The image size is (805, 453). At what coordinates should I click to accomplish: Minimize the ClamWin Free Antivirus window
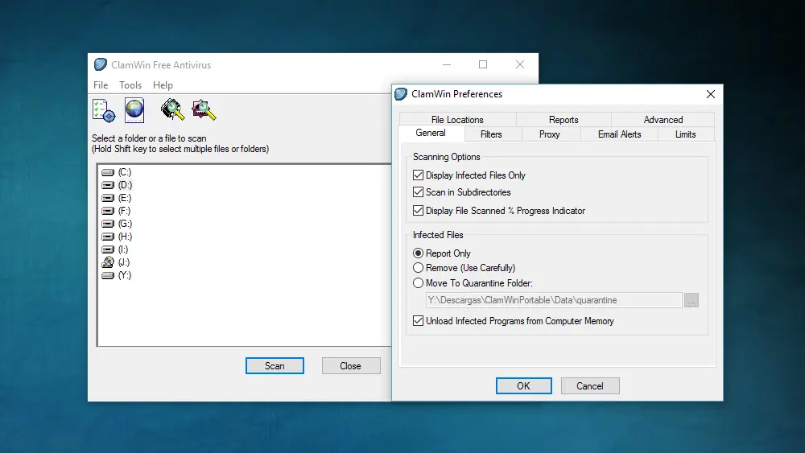click(447, 64)
